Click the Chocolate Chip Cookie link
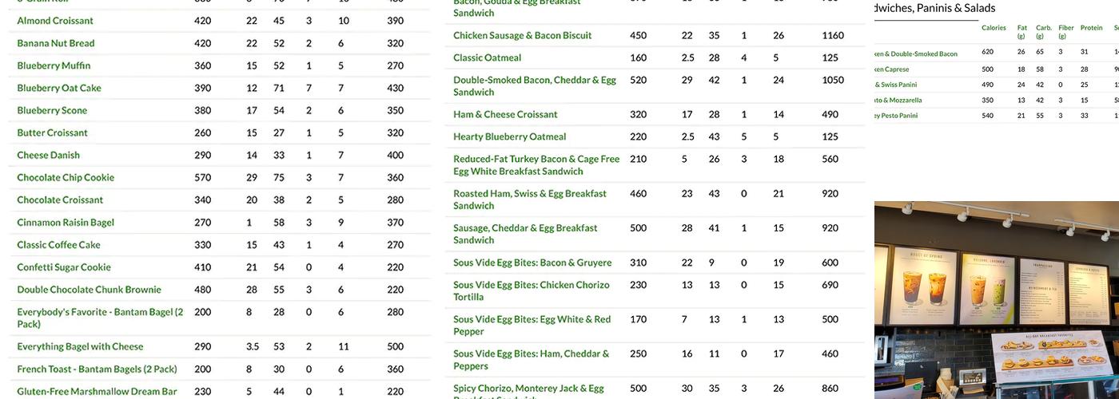 click(x=66, y=177)
